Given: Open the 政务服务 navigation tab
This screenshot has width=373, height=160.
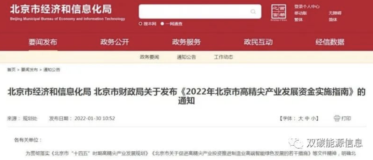Looking at the screenshot, I should pos(186,42).
